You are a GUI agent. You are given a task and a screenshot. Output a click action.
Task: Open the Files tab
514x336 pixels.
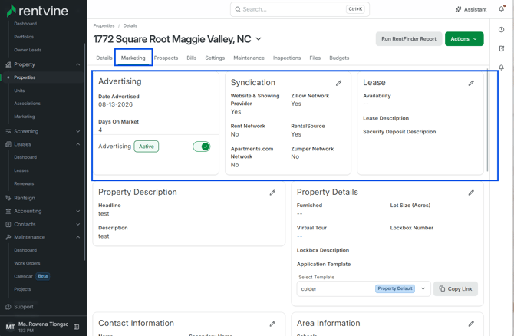tap(315, 58)
